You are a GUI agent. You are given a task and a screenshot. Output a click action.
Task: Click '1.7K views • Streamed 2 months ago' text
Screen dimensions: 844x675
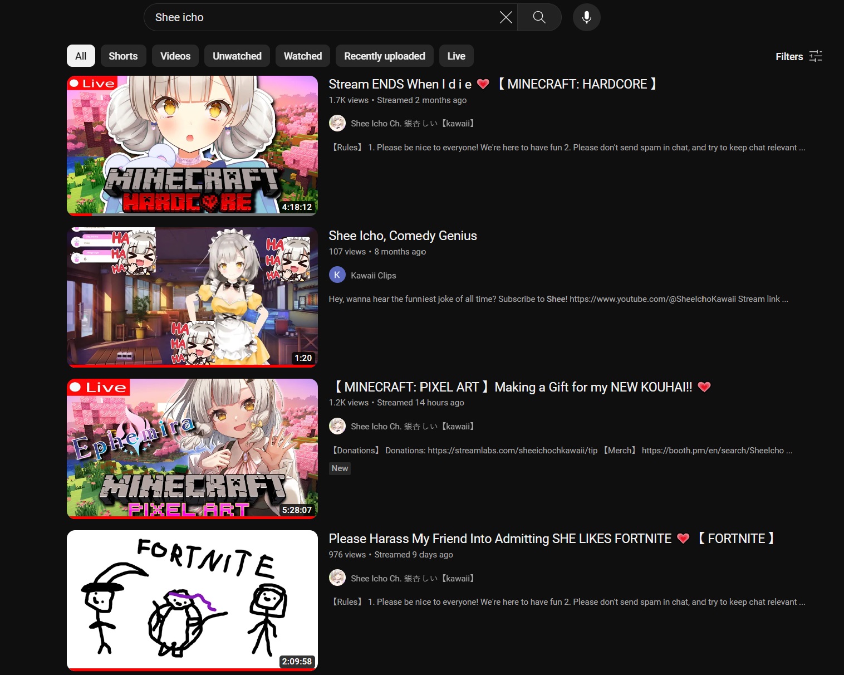[398, 100]
